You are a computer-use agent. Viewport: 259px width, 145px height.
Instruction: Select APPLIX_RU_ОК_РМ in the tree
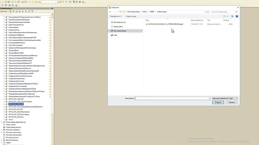click(x=15, y=109)
